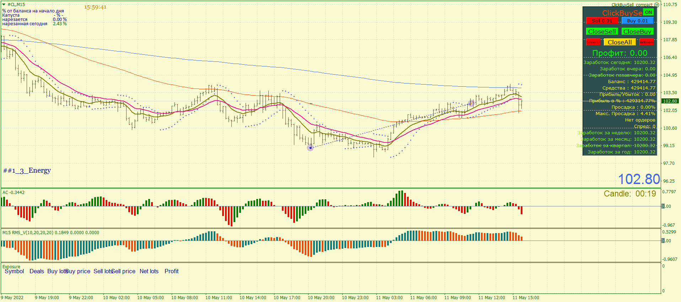Click the green CloseBuy button
Screen dimensions: 681x302
point(638,32)
